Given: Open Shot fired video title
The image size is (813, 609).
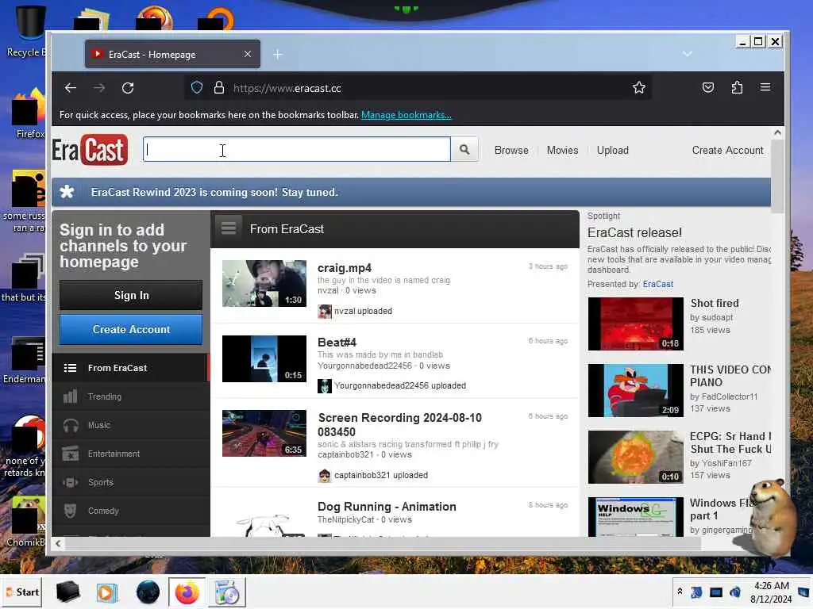Looking at the screenshot, I should point(715,303).
